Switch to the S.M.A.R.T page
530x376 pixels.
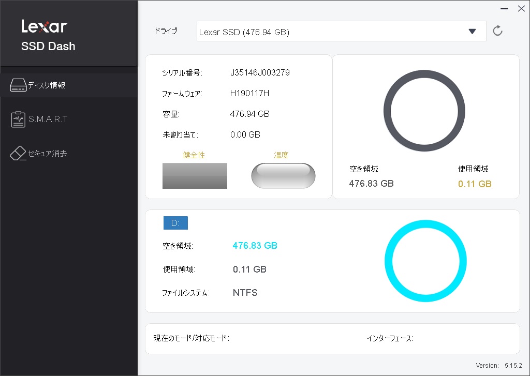(x=48, y=119)
